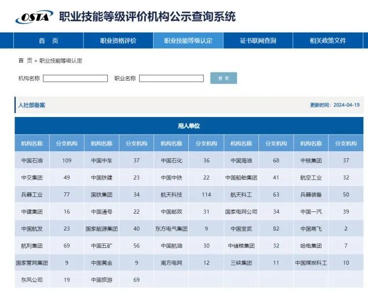Click the 109 branch count for 中国石油
Screen dimensions: 368x292
67,160
